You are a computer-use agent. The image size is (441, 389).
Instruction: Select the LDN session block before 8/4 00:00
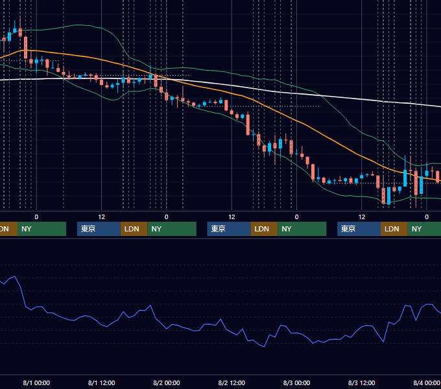[394, 229]
